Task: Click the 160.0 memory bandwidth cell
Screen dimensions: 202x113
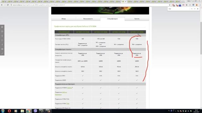Action: point(137,71)
